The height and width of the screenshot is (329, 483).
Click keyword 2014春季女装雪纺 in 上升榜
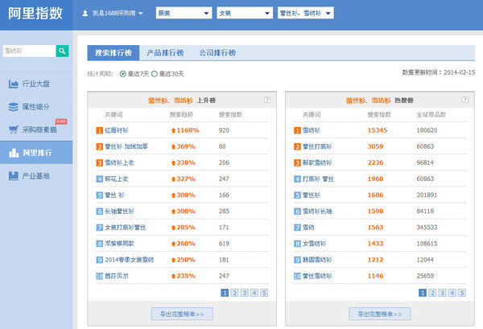[129, 260]
